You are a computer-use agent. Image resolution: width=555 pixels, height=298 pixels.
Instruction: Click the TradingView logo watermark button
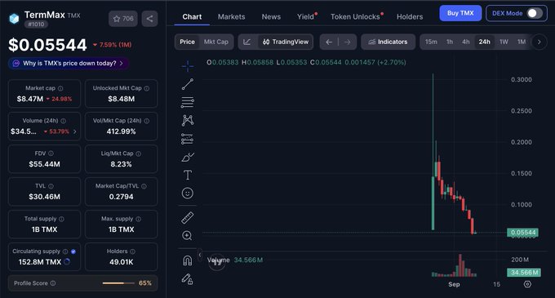click(x=216, y=263)
